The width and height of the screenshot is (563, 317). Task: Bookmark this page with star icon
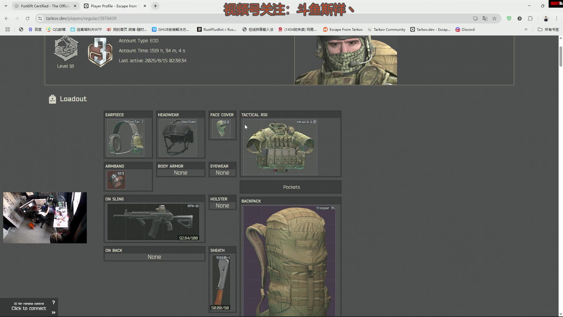pos(494,18)
